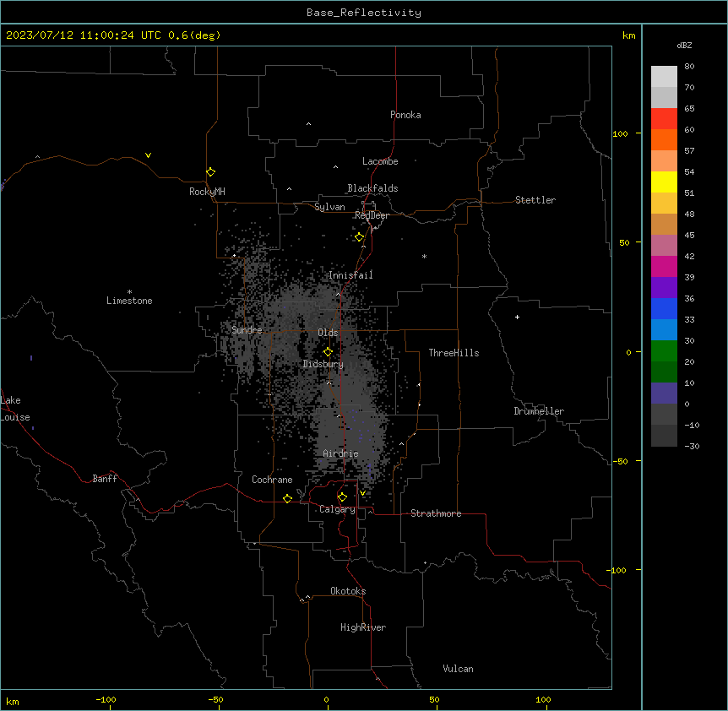Click the Strathmore city label

(436, 513)
